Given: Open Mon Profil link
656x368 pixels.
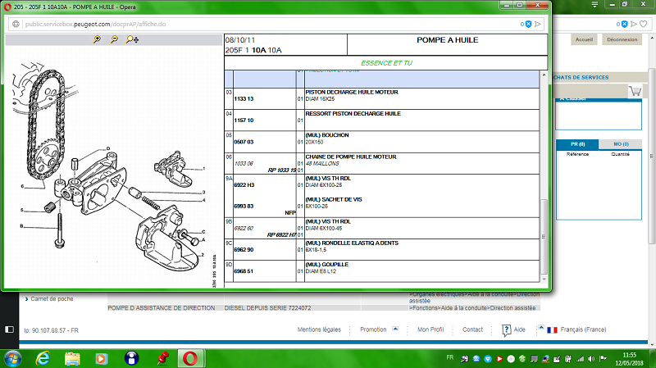Looking at the screenshot, I should coord(430,329).
